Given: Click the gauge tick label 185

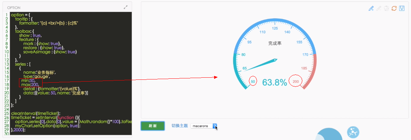Looking at the screenshot, I should pyautogui.click(x=304, y=68).
